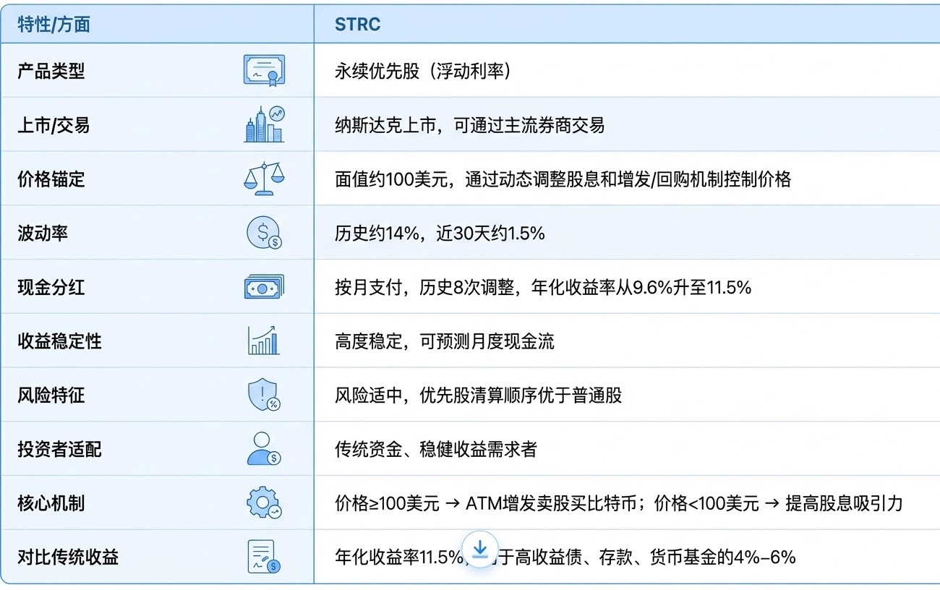
Task: Click the 核心机制 row label
Action: point(51,503)
